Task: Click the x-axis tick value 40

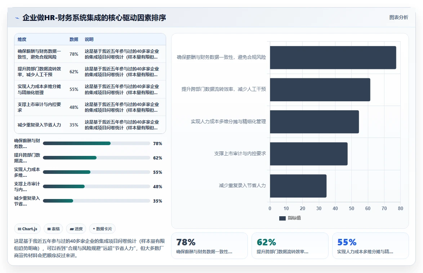Action: pyautogui.click(x=335, y=208)
